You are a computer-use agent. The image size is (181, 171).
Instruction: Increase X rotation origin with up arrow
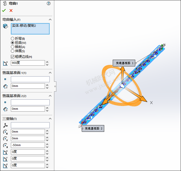click(x=47, y=131)
